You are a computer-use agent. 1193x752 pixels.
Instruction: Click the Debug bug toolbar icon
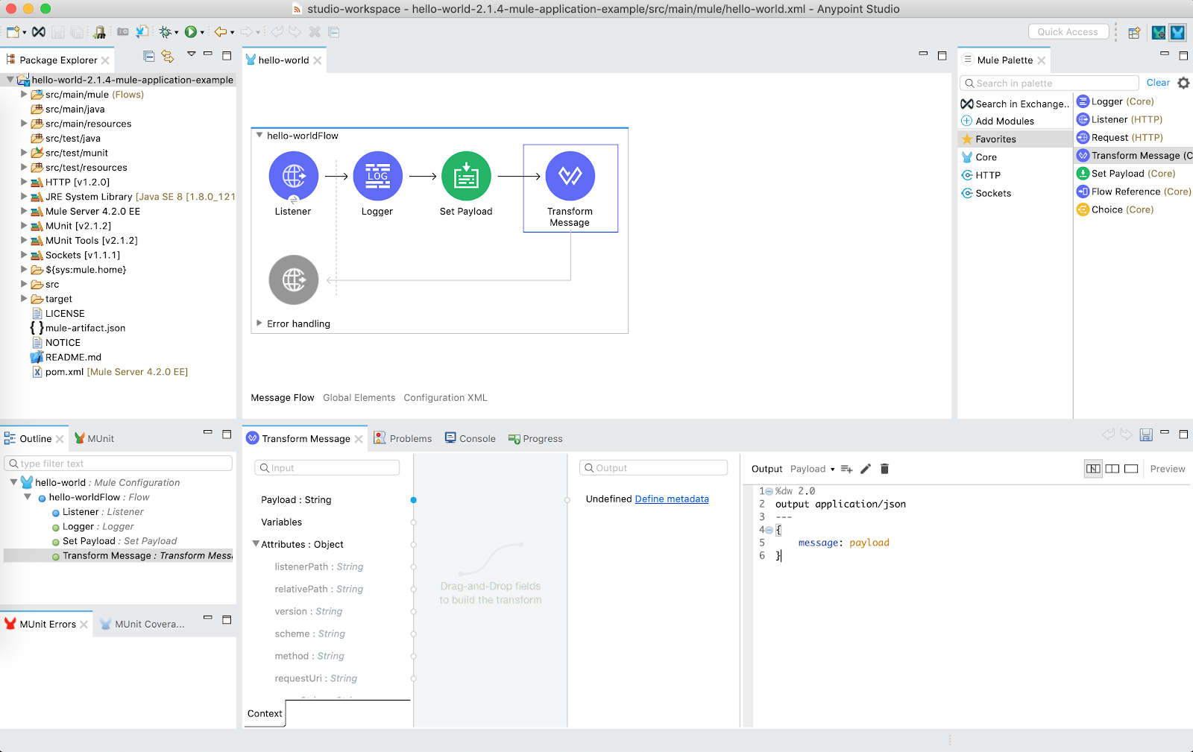(x=165, y=32)
